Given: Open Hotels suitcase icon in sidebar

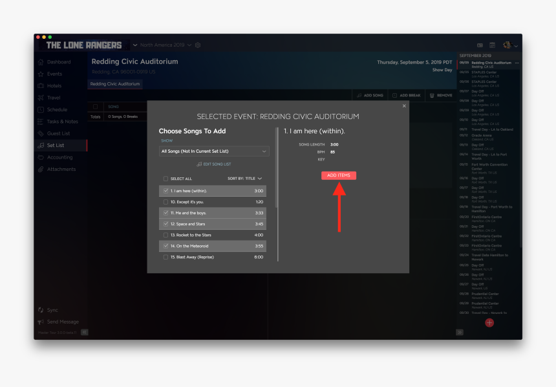Looking at the screenshot, I should [41, 85].
